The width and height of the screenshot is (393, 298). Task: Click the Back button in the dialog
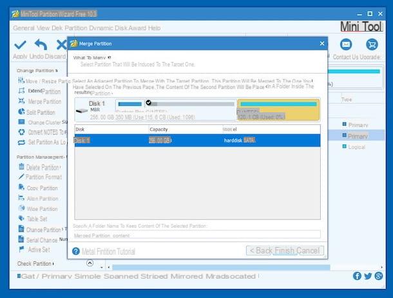click(261, 250)
